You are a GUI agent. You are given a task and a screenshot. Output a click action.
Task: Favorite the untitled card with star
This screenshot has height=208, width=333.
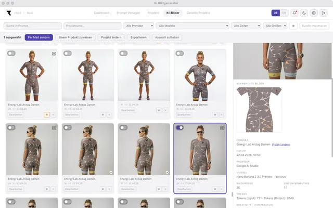point(159,110)
